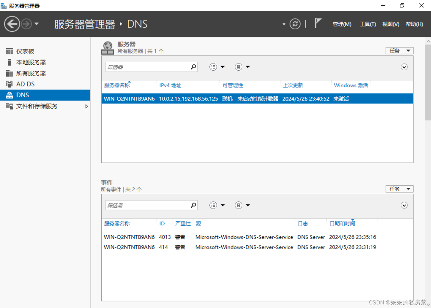431x308 pixels.
Task: Select 本地服务器 in the sidebar
Action: click(45, 62)
